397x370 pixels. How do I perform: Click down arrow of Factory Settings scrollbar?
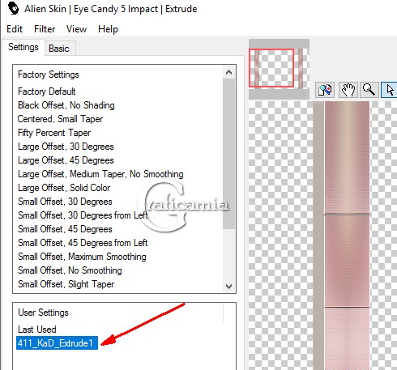[x=228, y=286]
